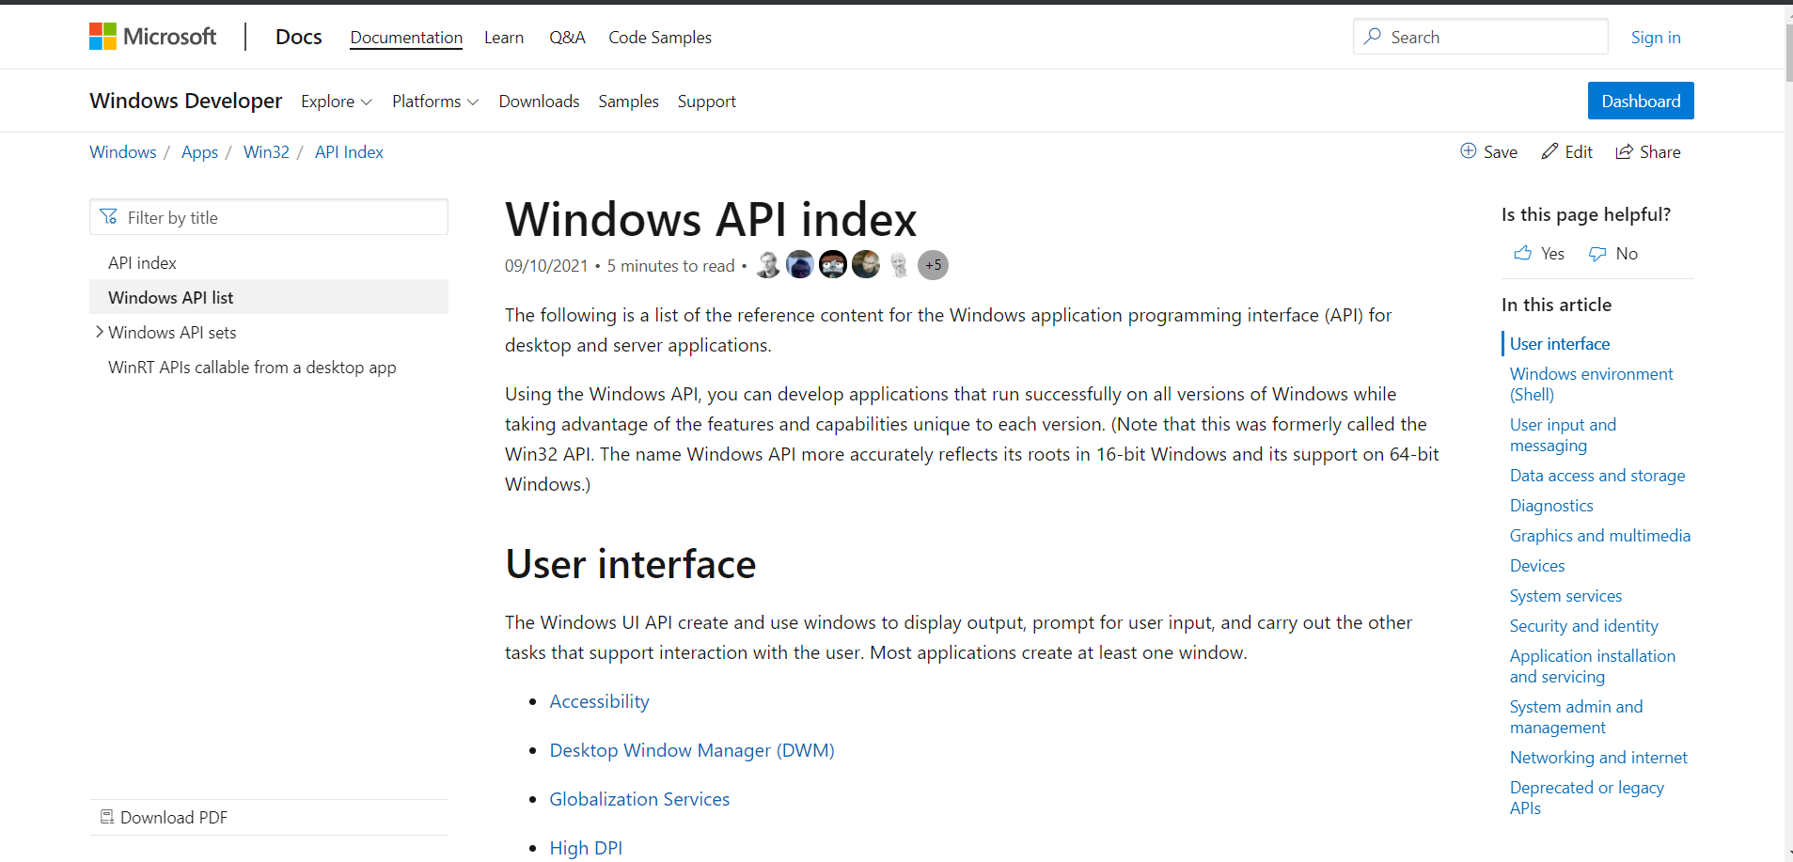Focus the Filter by title field

coord(269,217)
